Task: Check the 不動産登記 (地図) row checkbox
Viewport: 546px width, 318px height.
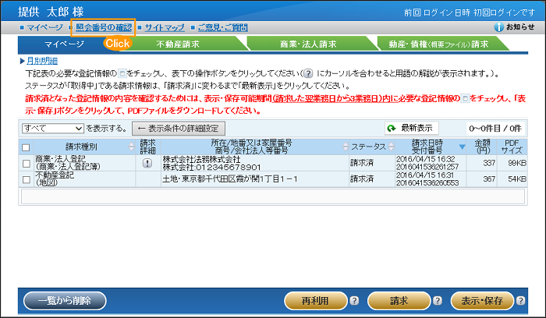Action: (x=26, y=179)
